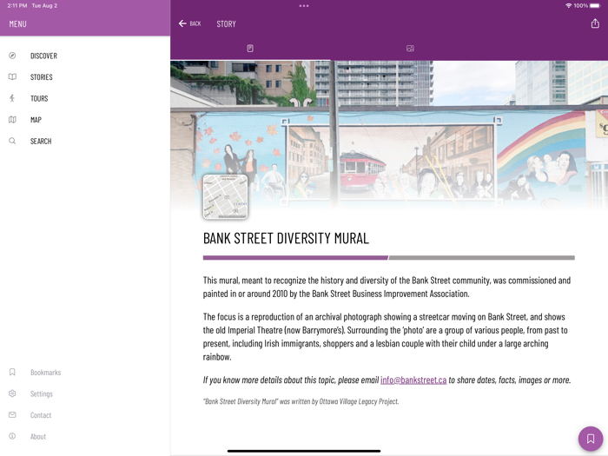Click the Map folded-map icon

pyautogui.click(x=12, y=120)
